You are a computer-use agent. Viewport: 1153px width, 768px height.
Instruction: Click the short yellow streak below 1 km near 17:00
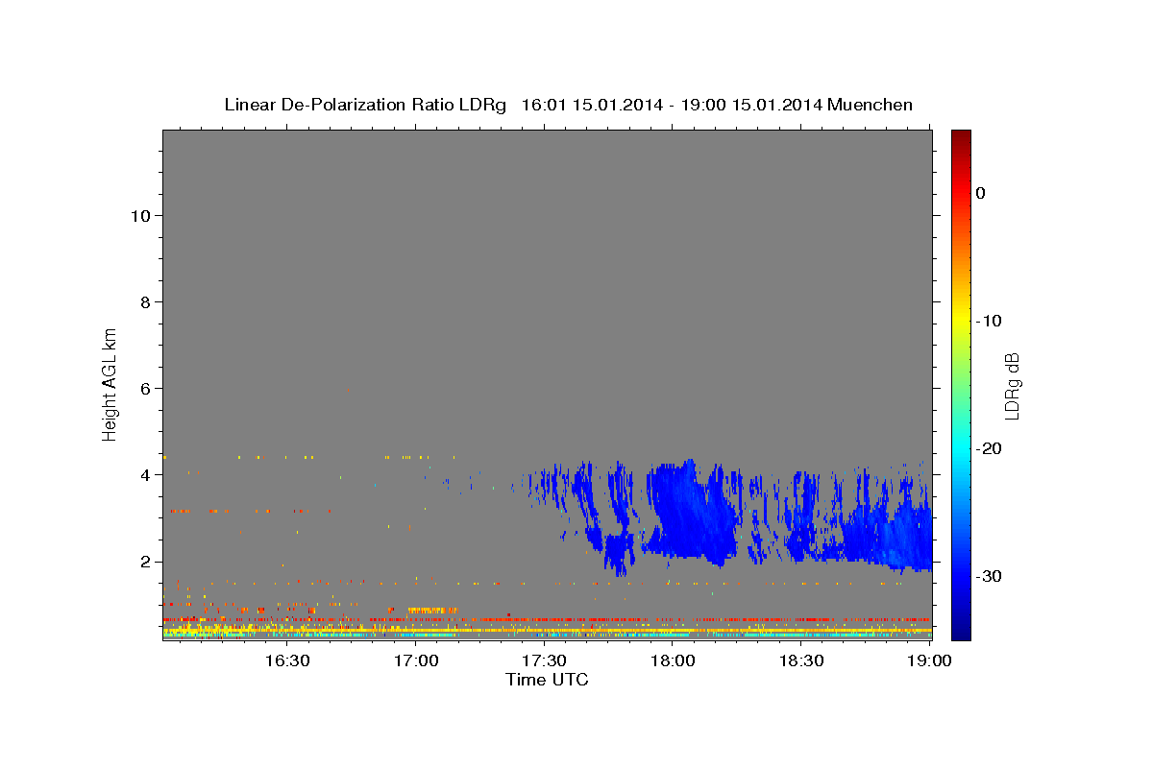(x=432, y=610)
